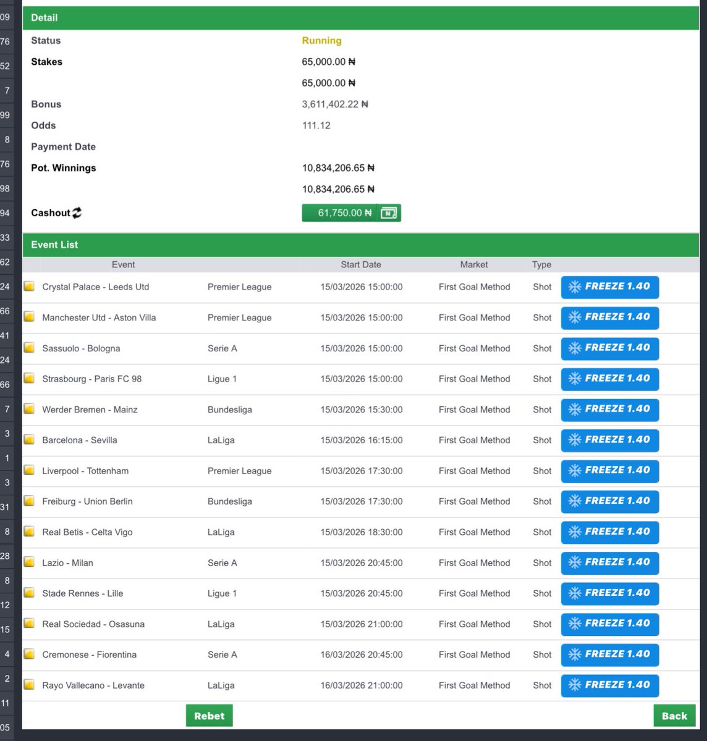Freeze odds for Manchester Utd - Aston Villa
Image resolution: width=707 pixels, height=741 pixels.
click(610, 317)
